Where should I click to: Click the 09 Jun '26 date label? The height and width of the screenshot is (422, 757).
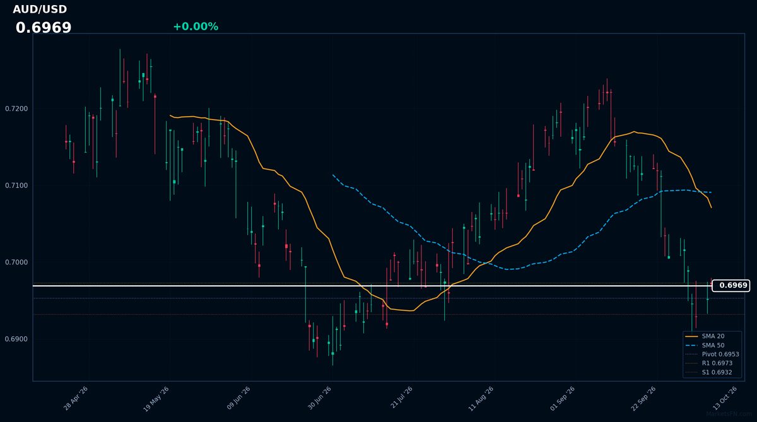tap(238, 398)
